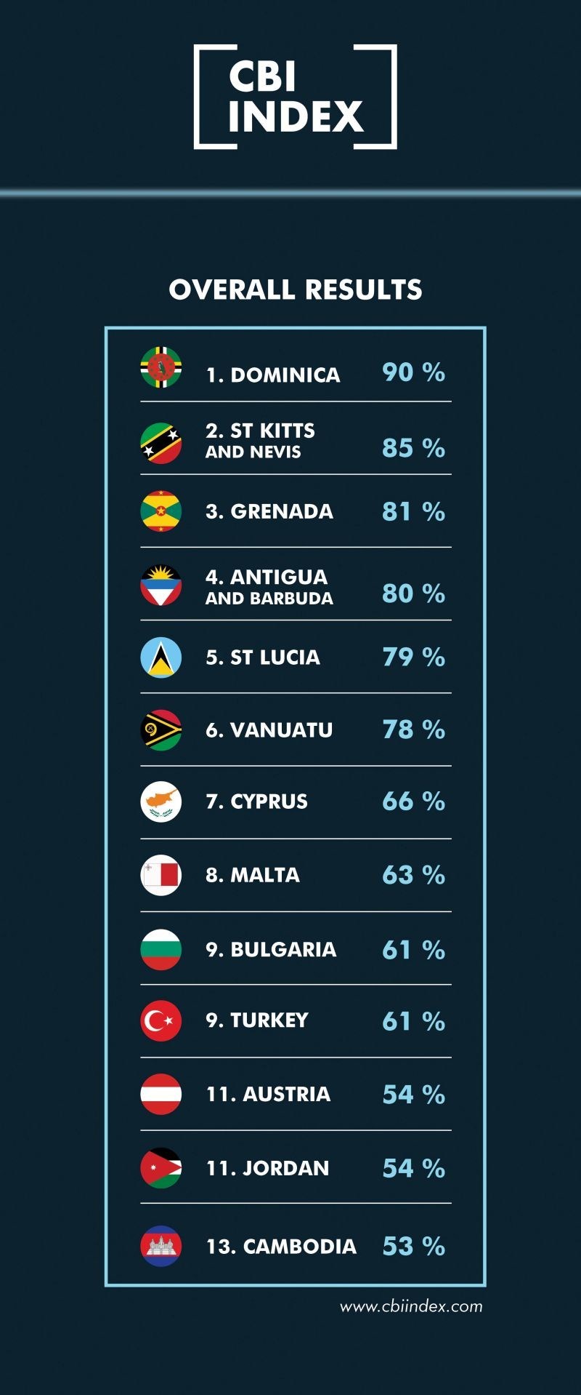Click the CBI Index logo
Image resolution: width=581 pixels, height=1395 pixels.
[x=295, y=97]
